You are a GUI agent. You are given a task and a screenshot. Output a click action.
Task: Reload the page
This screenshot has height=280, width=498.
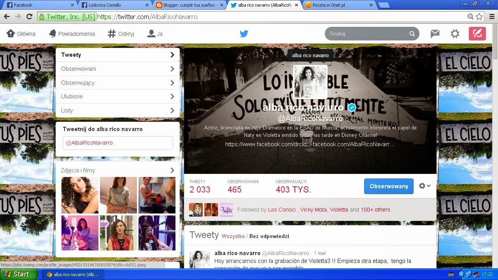[x=29, y=17]
